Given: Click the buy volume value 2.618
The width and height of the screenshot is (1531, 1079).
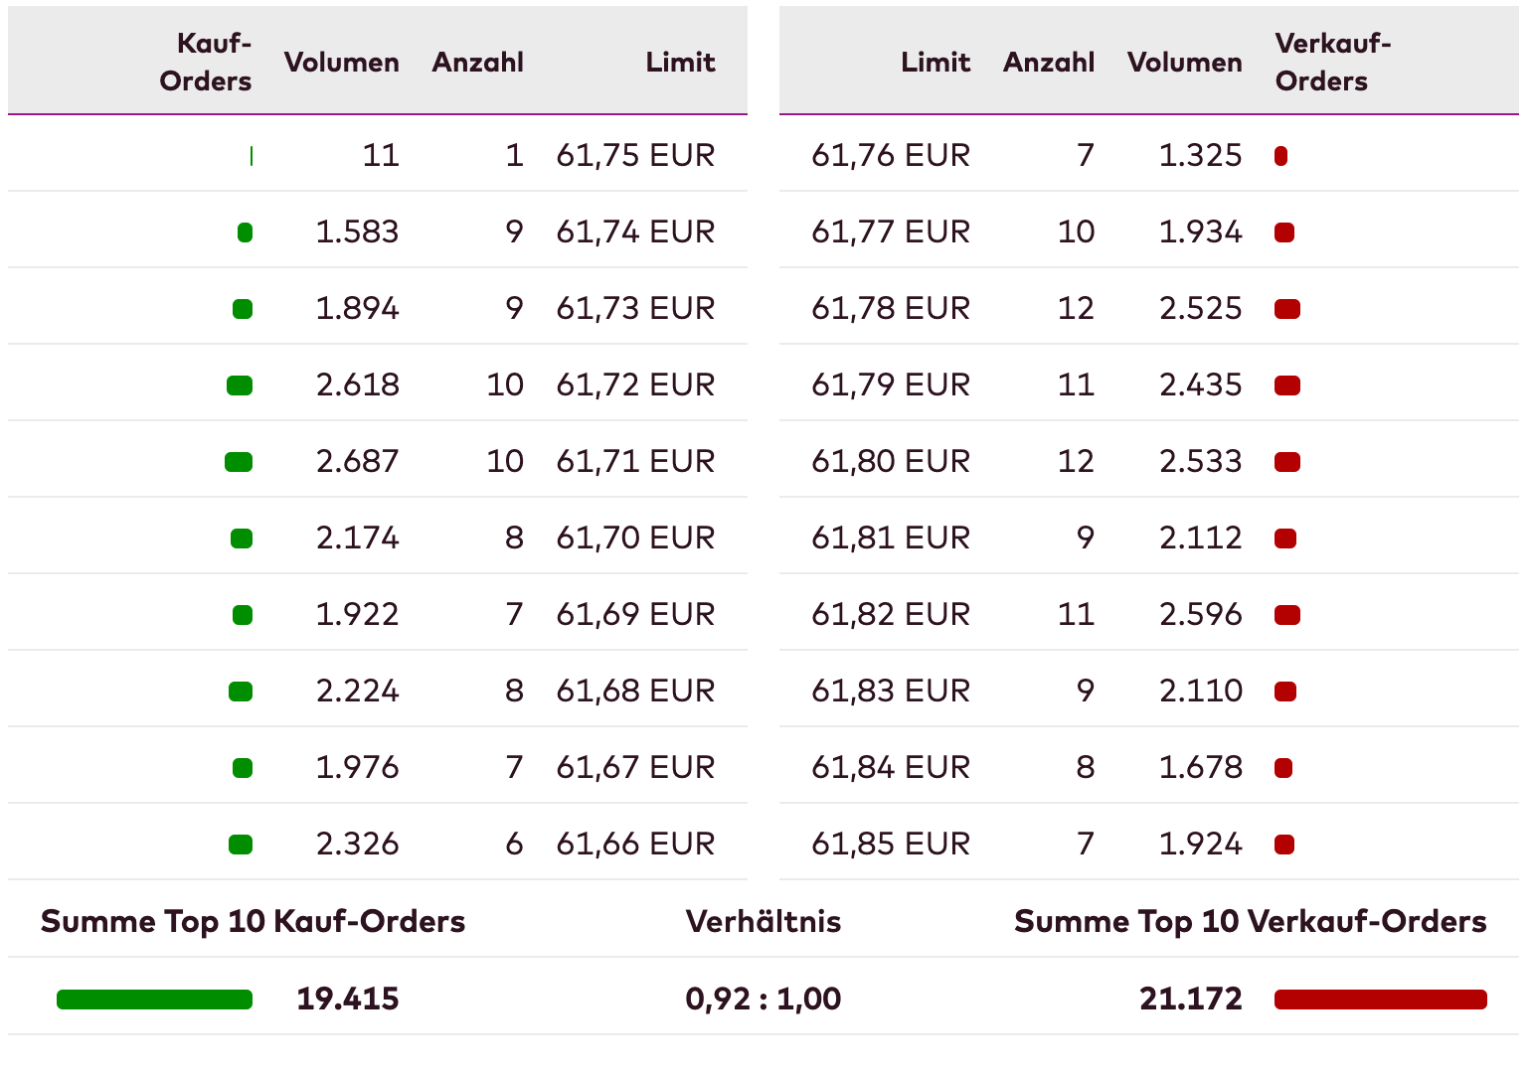Looking at the screenshot, I should (357, 385).
